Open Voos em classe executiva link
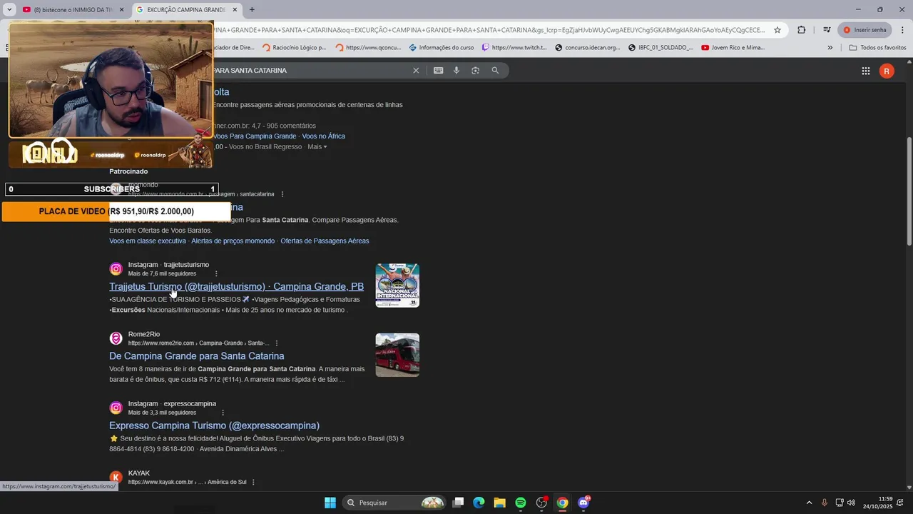The height and width of the screenshot is (514, 913). click(148, 241)
